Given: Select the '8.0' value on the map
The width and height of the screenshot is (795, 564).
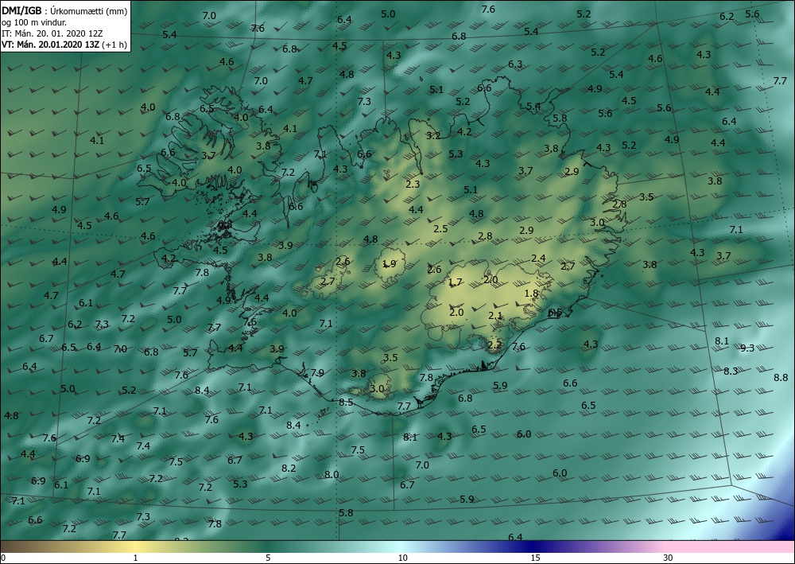Looking at the screenshot, I should click(x=332, y=475).
